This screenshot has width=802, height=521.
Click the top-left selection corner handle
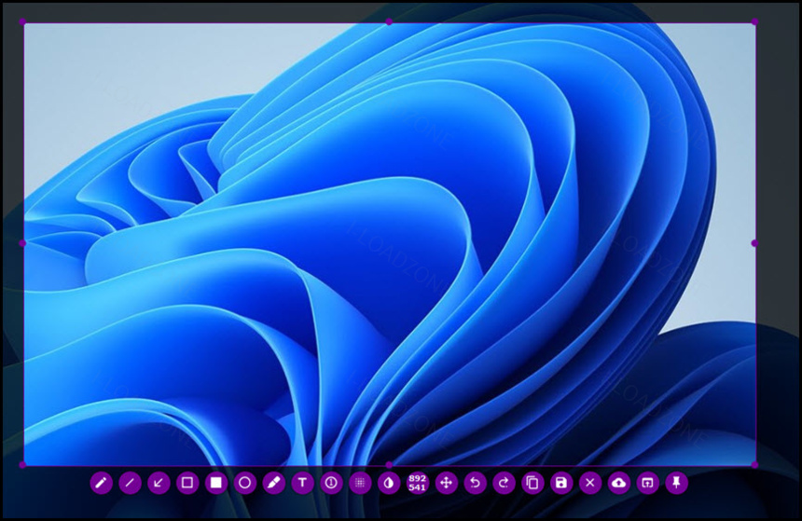[22, 22]
